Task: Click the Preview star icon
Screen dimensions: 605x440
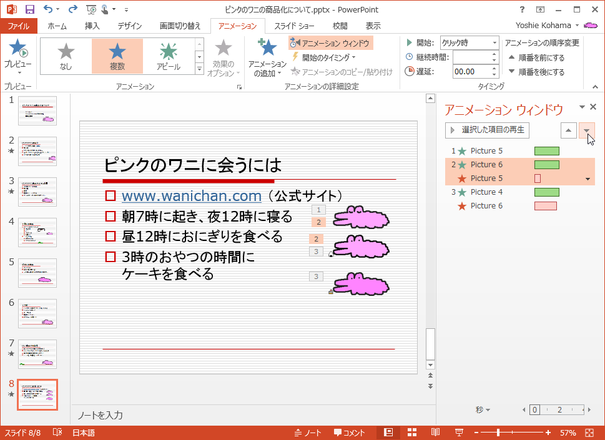Action: pyautogui.click(x=17, y=48)
